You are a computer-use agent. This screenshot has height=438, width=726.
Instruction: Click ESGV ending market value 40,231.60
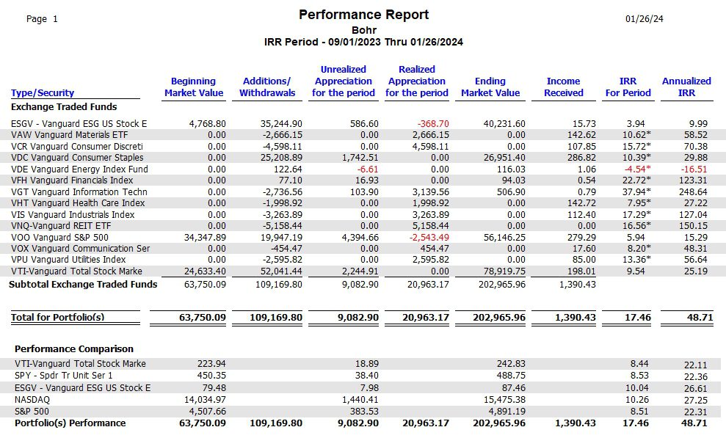pos(505,123)
